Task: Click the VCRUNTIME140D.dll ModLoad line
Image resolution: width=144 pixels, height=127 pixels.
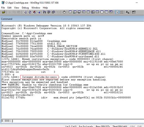Action: [53, 54]
